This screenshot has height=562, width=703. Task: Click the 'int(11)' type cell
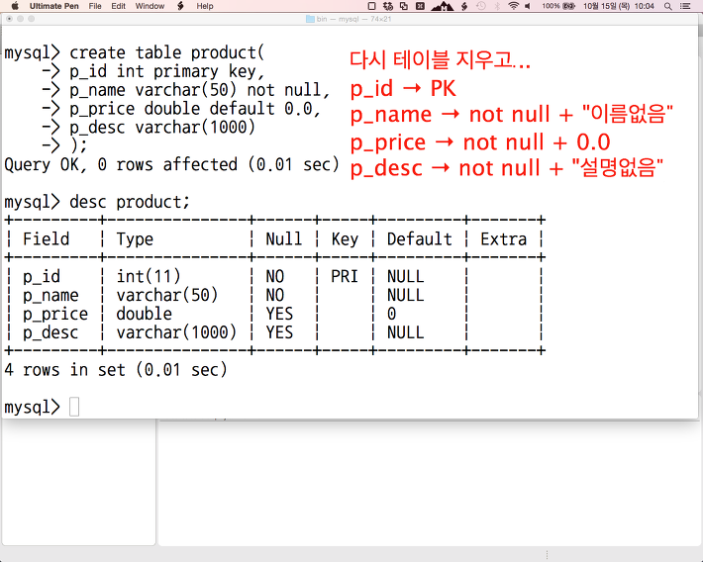[x=149, y=276]
